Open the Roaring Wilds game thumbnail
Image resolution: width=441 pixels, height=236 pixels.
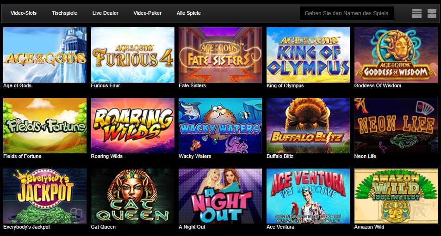(x=133, y=126)
